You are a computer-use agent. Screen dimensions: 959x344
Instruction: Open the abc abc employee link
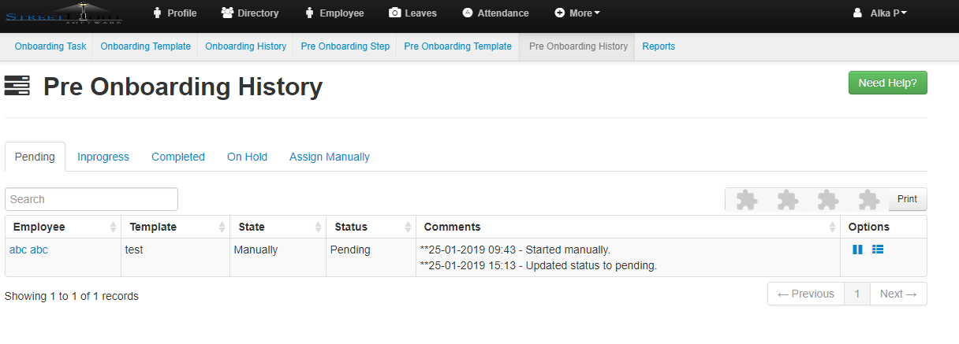(x=28, y=250)
